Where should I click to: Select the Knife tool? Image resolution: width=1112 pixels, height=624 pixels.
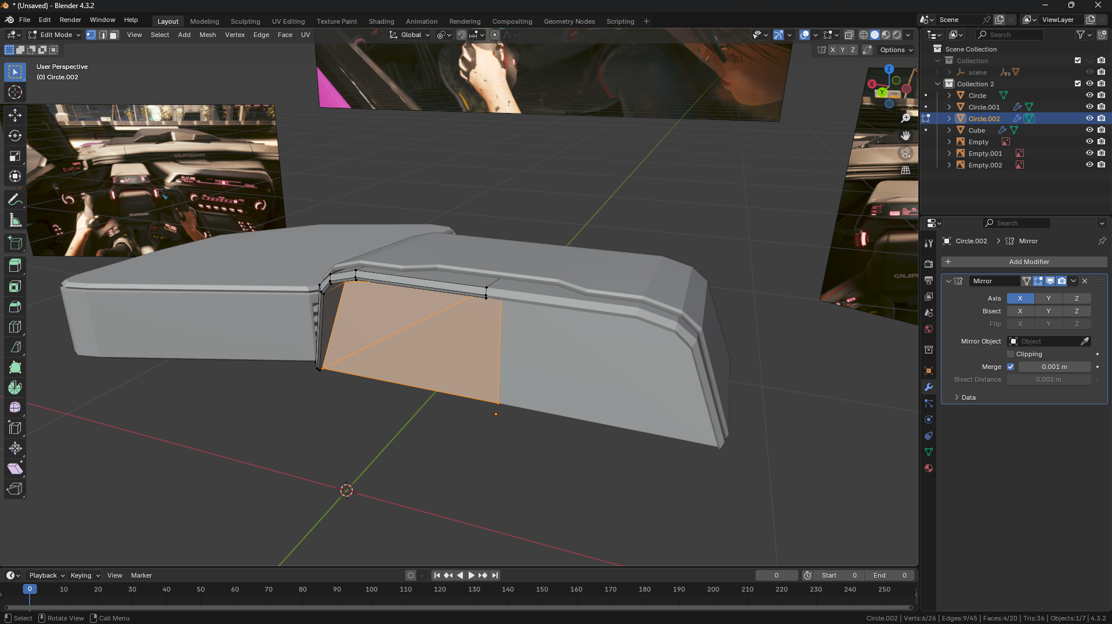[15, 347]
